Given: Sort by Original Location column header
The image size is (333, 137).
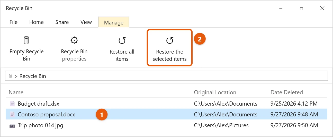Looking at the screenshot, I should coord(215,92).
